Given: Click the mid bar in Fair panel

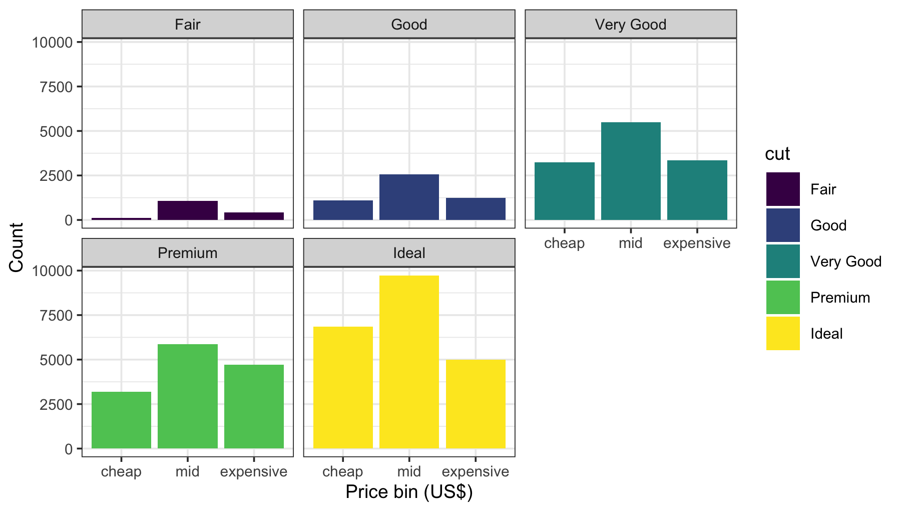Looking at the screenshot, I should pos(188,210).
